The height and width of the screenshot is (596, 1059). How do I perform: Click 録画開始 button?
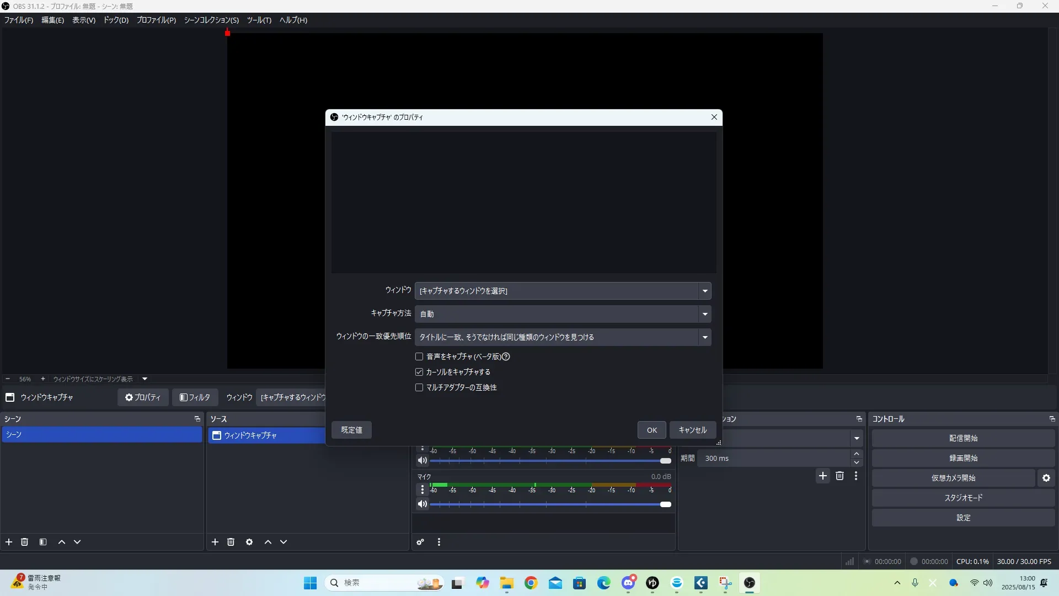click(963, 458)
